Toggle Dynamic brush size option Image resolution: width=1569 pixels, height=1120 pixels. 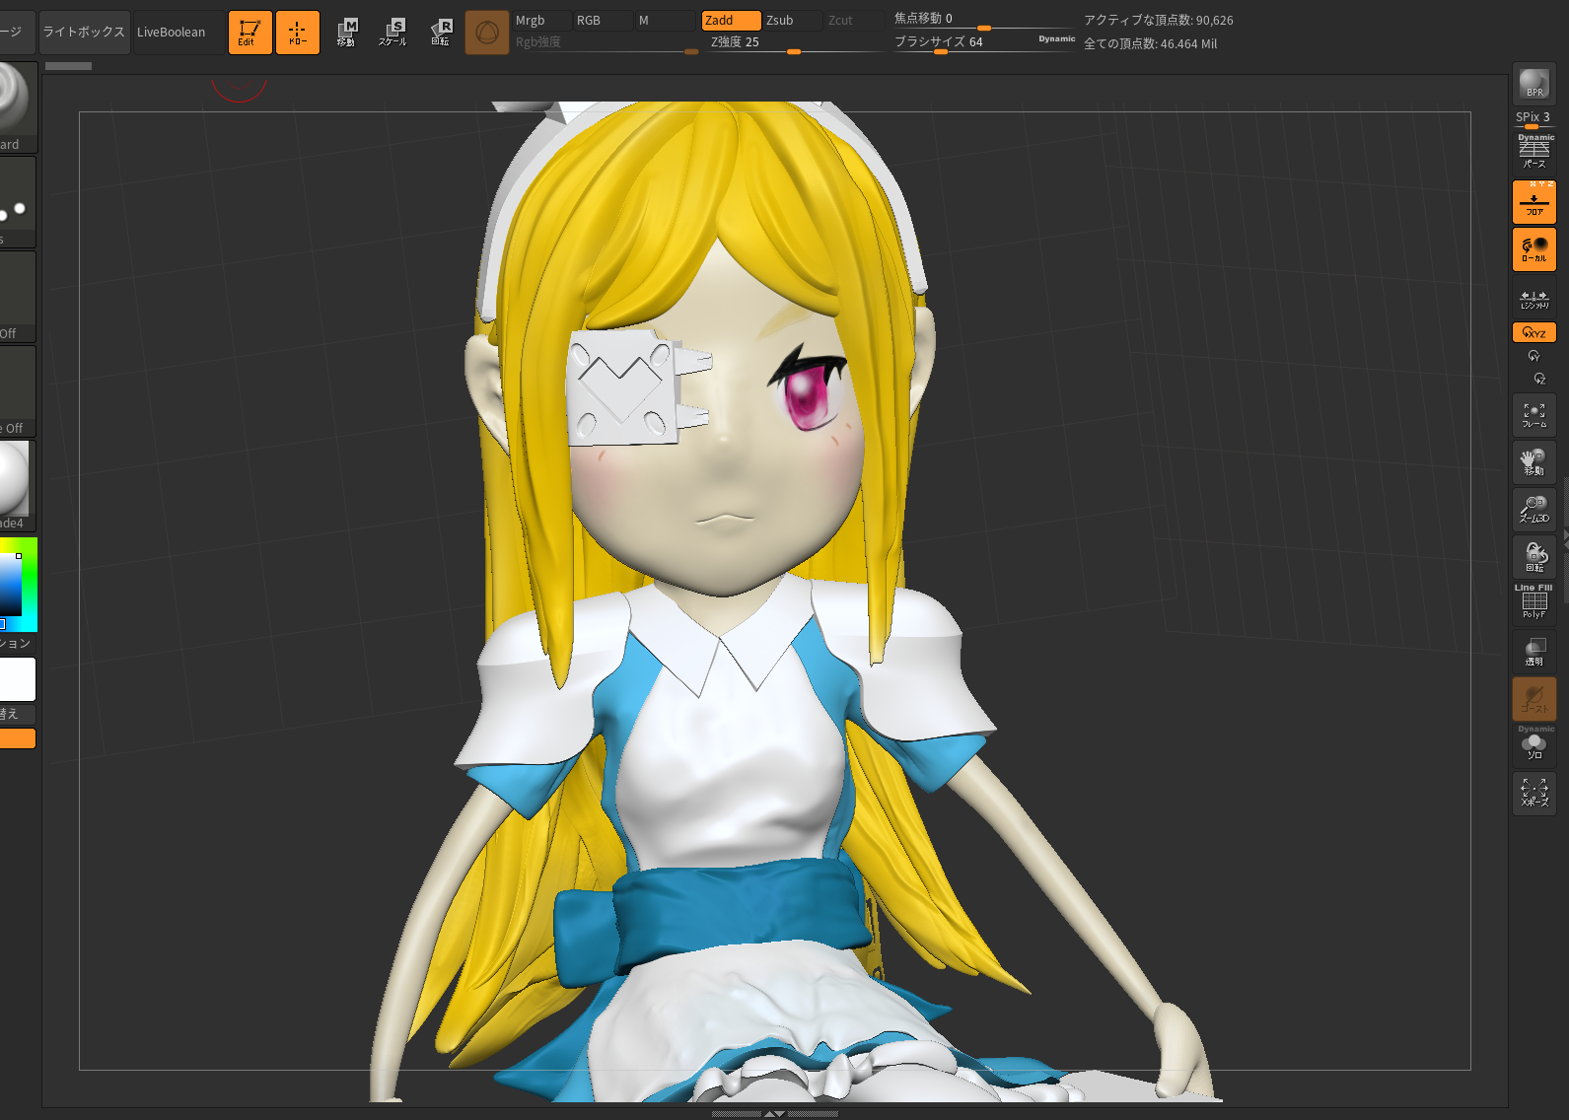coord(1056,39)
